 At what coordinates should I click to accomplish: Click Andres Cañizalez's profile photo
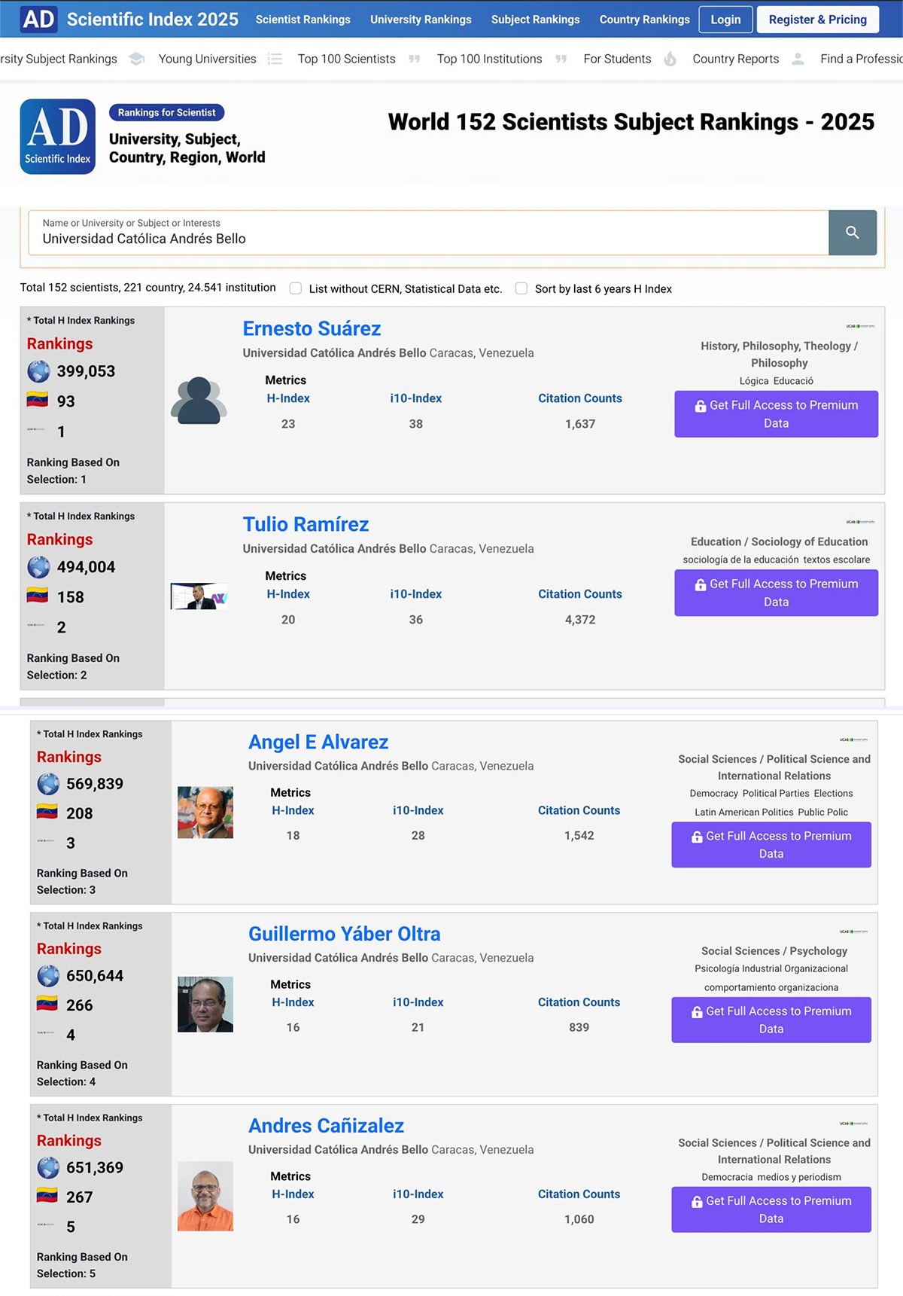click(x=205, y=1196)
